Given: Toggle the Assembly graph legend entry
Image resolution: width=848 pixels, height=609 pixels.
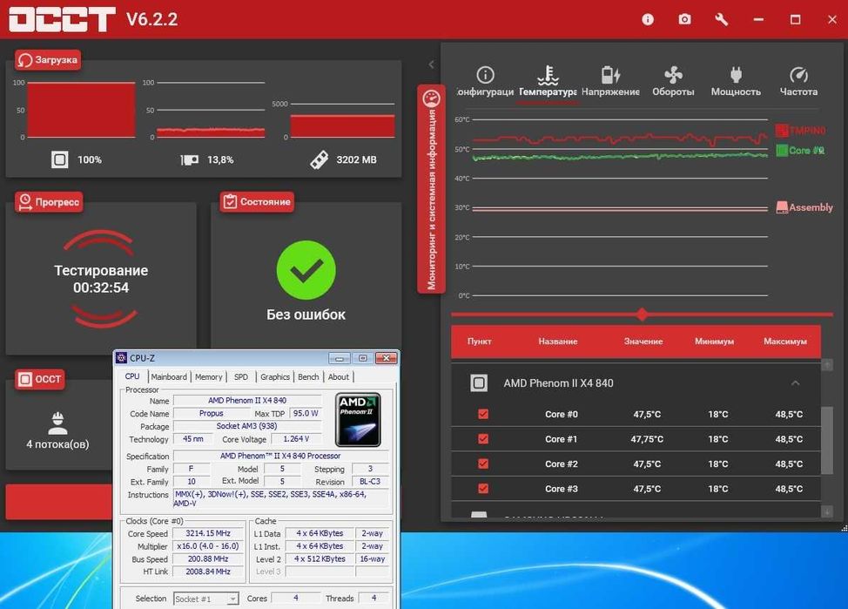Looking at the screenshot, I should [x=804, y=207].
